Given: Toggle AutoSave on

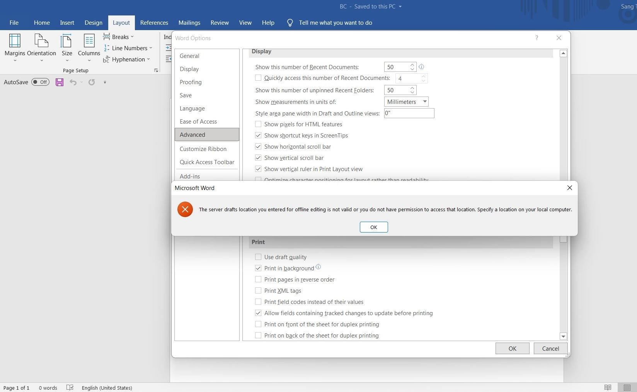Looking at the screenshot, I should tap(40, 82).
